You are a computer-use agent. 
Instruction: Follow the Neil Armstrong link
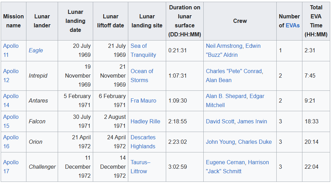(225, 46)
